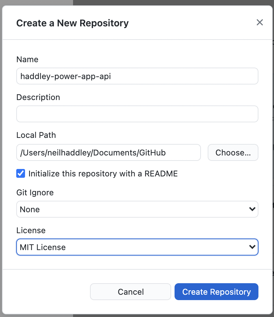Screen dimensions: 274x317
Task: Click the Description field label
Action: (x=38, y=97)
